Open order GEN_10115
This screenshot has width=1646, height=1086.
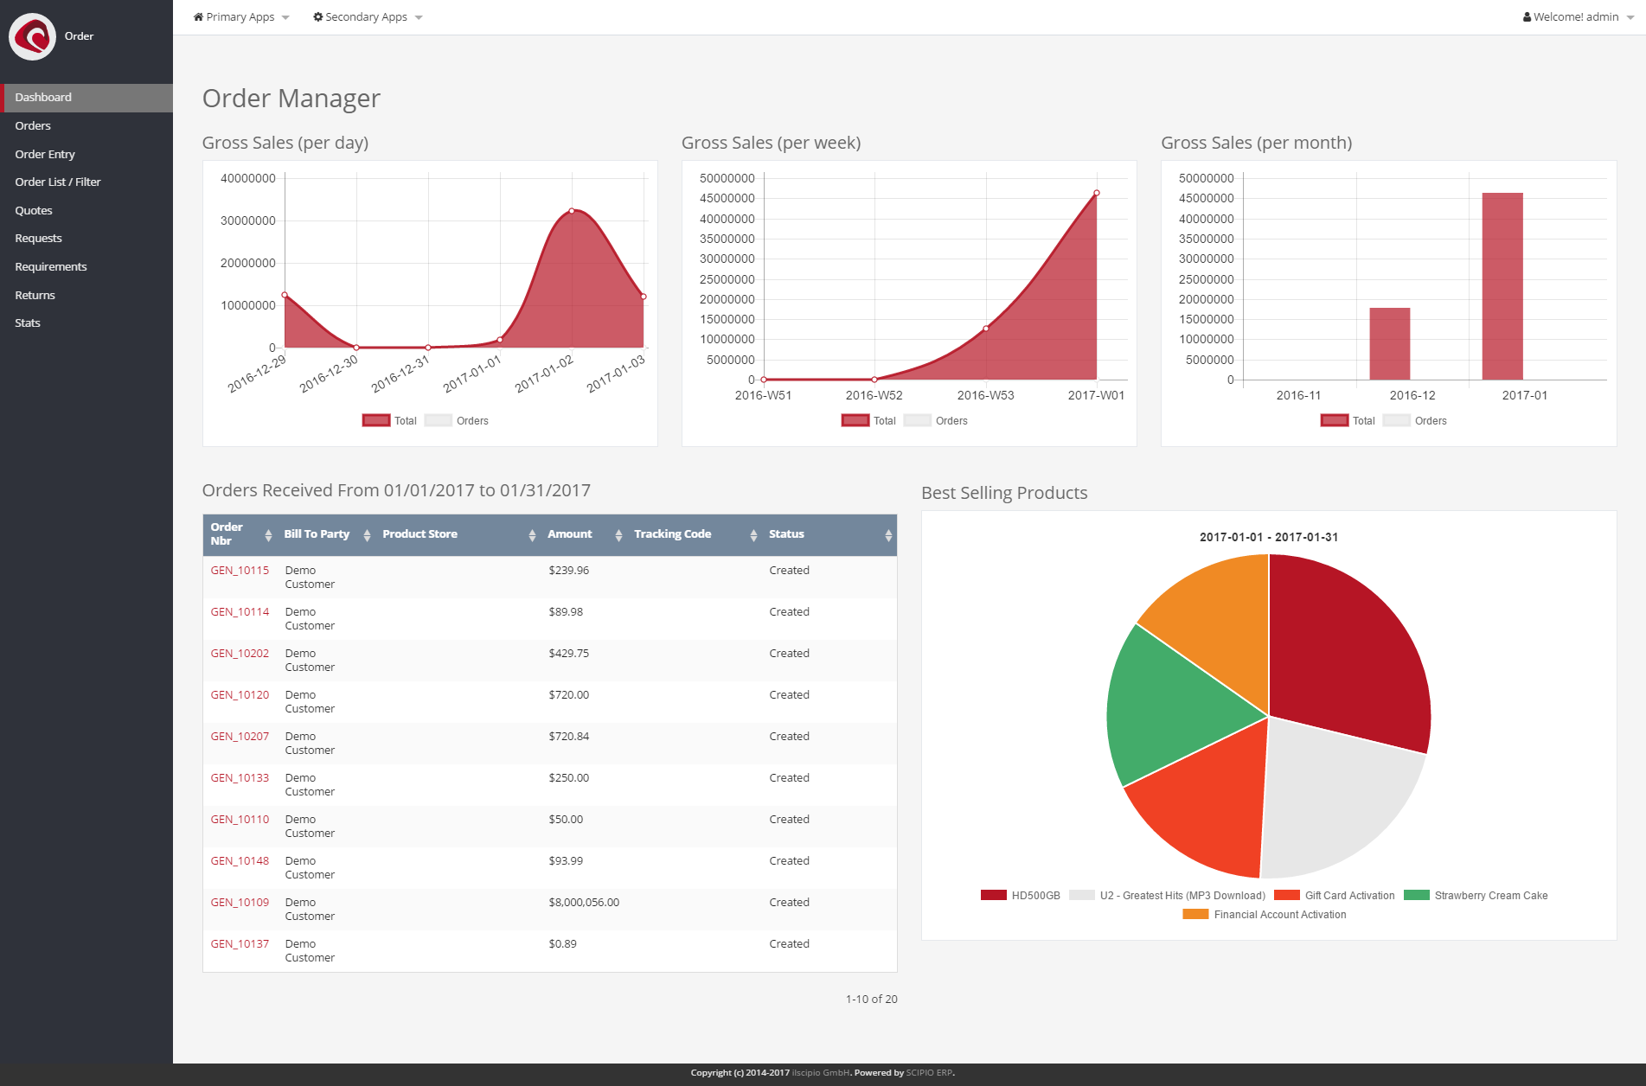point(240,570)
